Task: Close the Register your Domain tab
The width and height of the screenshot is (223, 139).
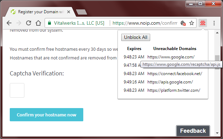Action: [69, 12]
